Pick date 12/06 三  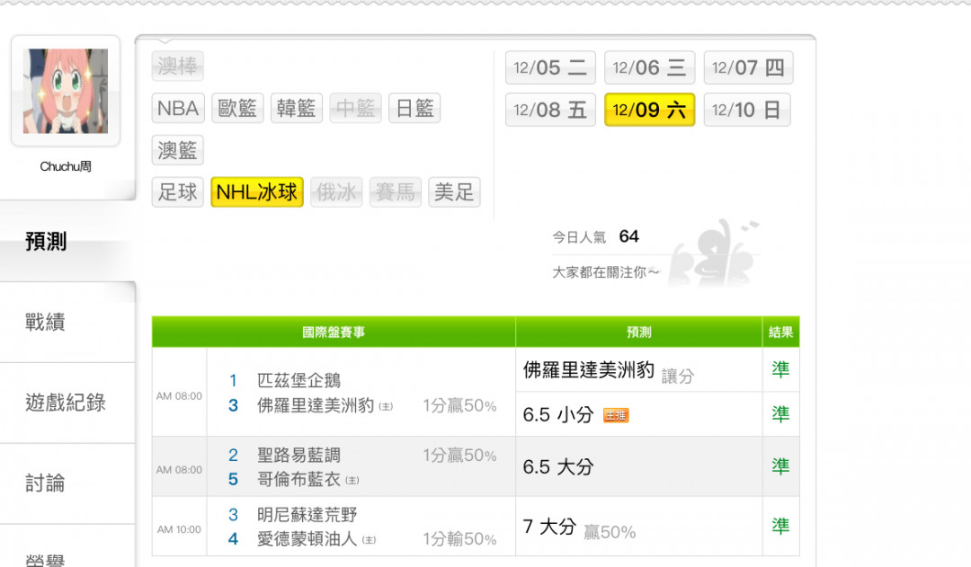[x=650, y=67]
